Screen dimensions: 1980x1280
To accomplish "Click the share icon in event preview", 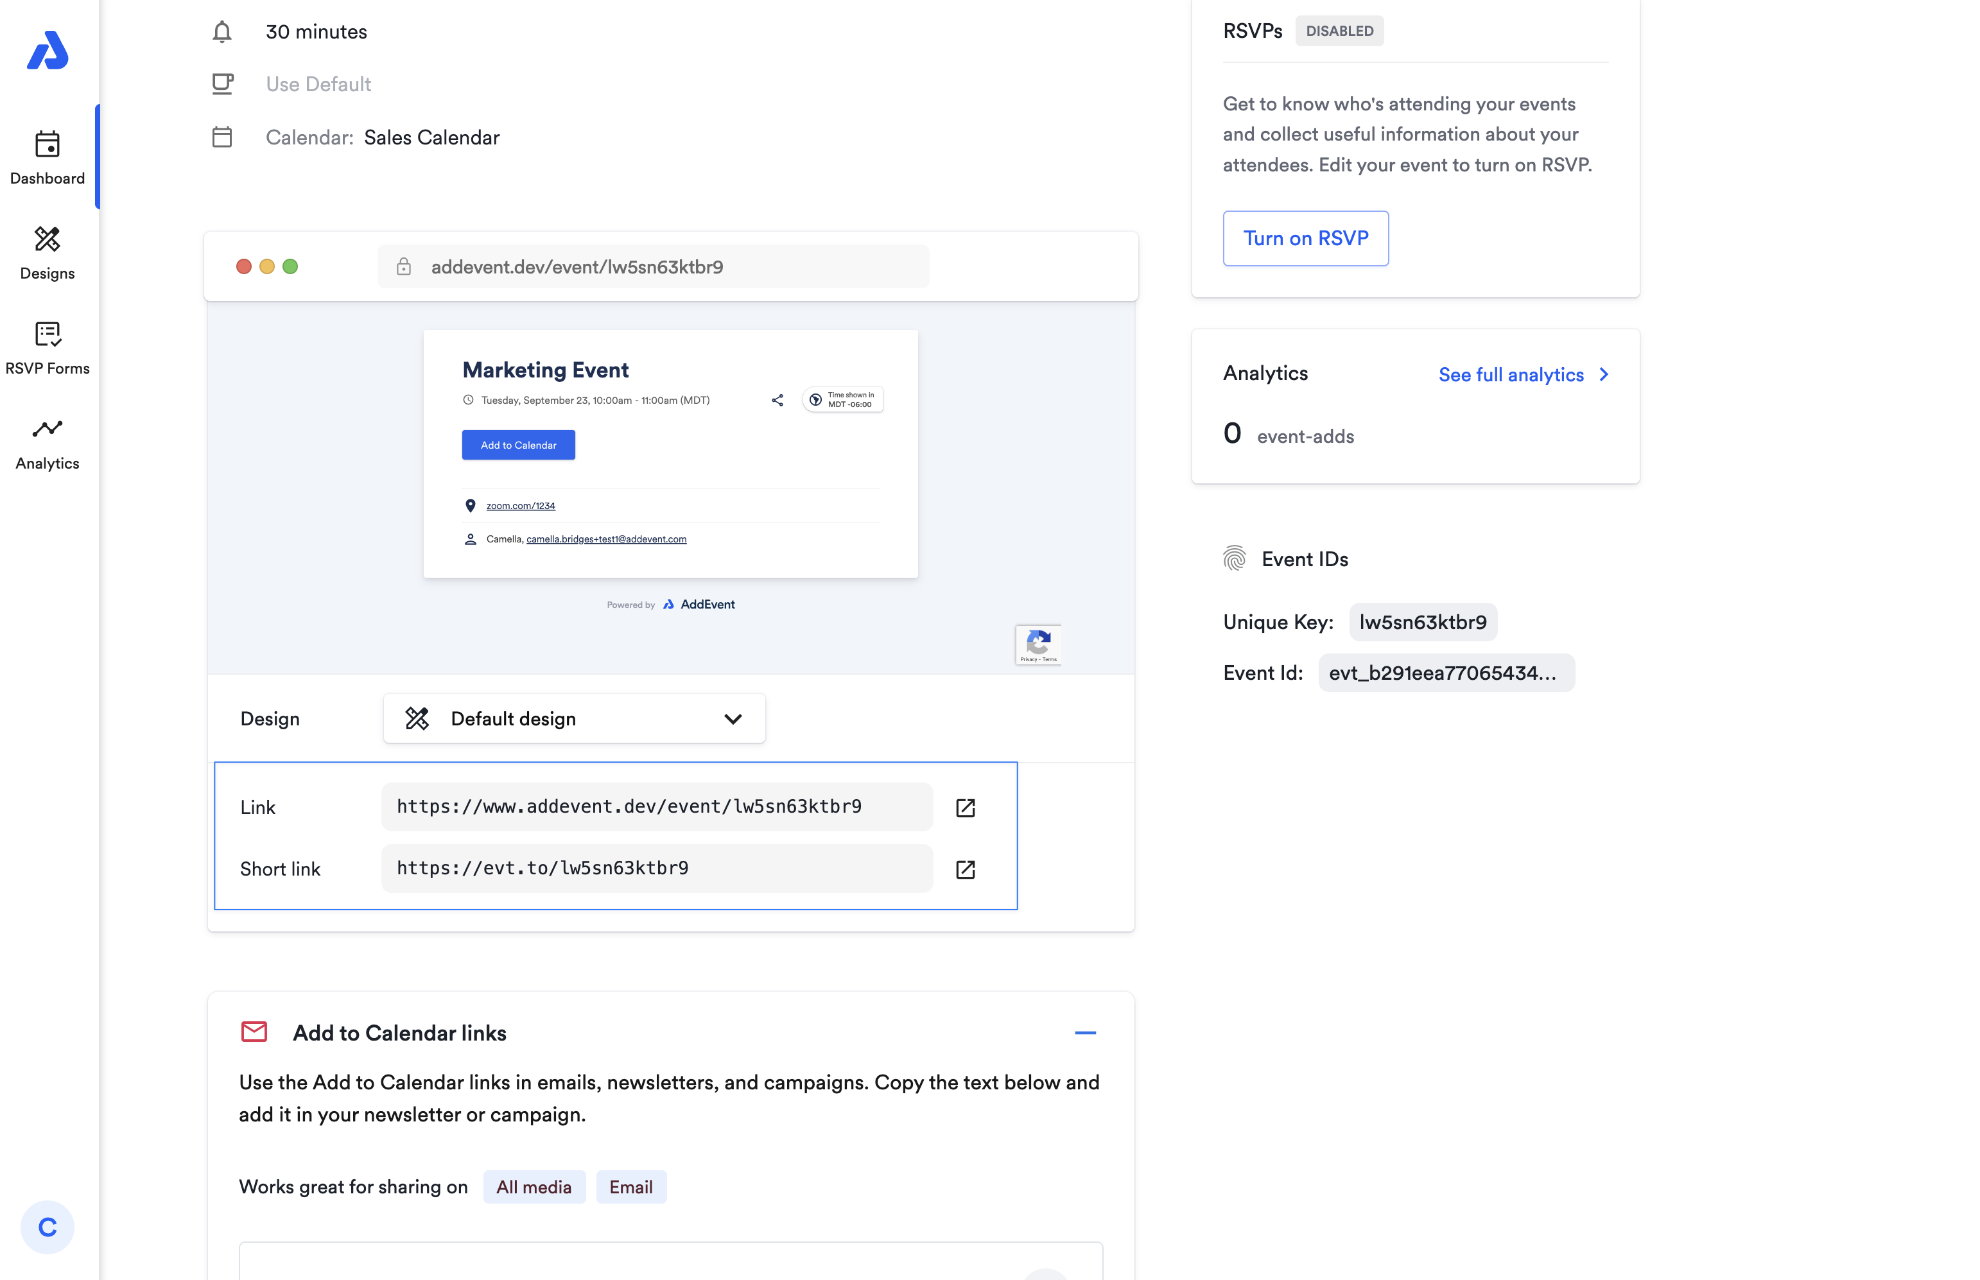I will point(776,400).
